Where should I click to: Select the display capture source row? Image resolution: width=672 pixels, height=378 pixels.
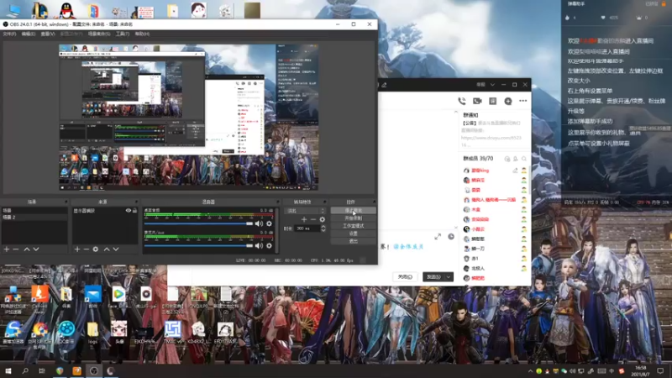[x=105, y=211]
